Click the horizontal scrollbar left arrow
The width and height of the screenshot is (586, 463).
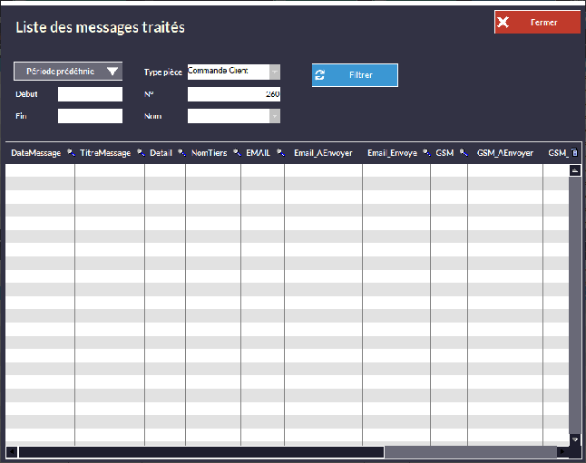(12, 451)
